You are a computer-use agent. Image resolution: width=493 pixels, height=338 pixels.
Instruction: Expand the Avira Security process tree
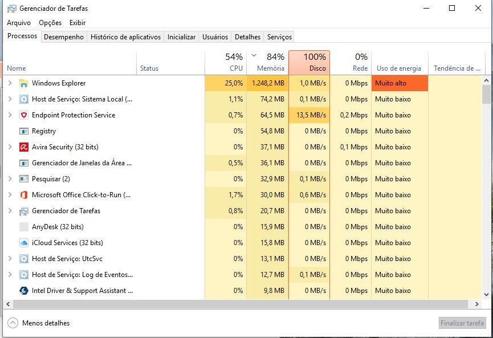pos(10,147)
